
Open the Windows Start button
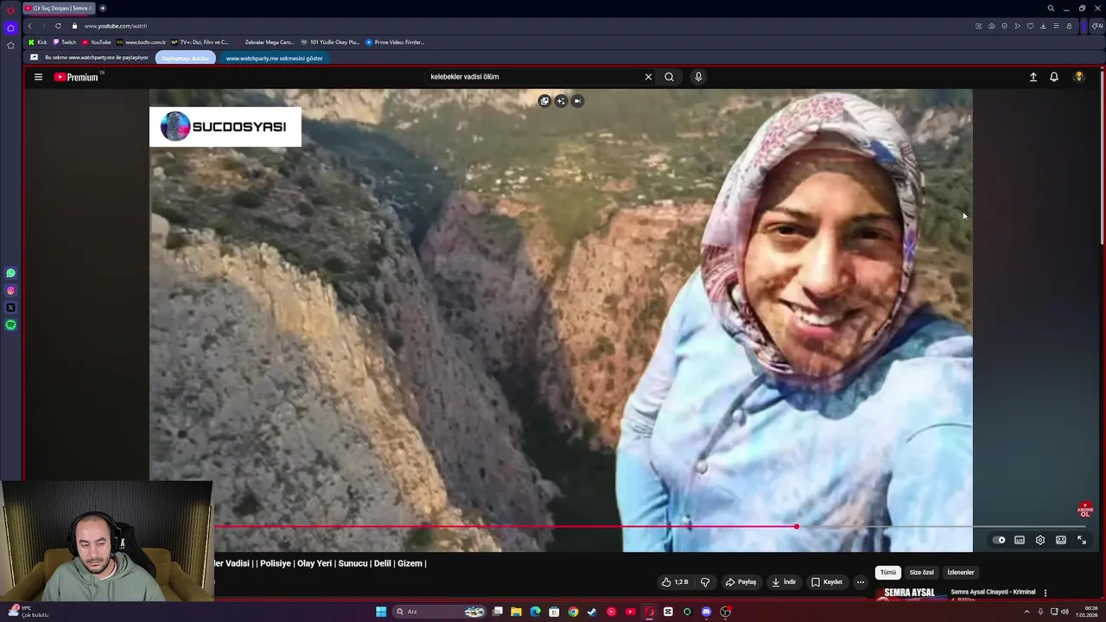pos(381,612)
